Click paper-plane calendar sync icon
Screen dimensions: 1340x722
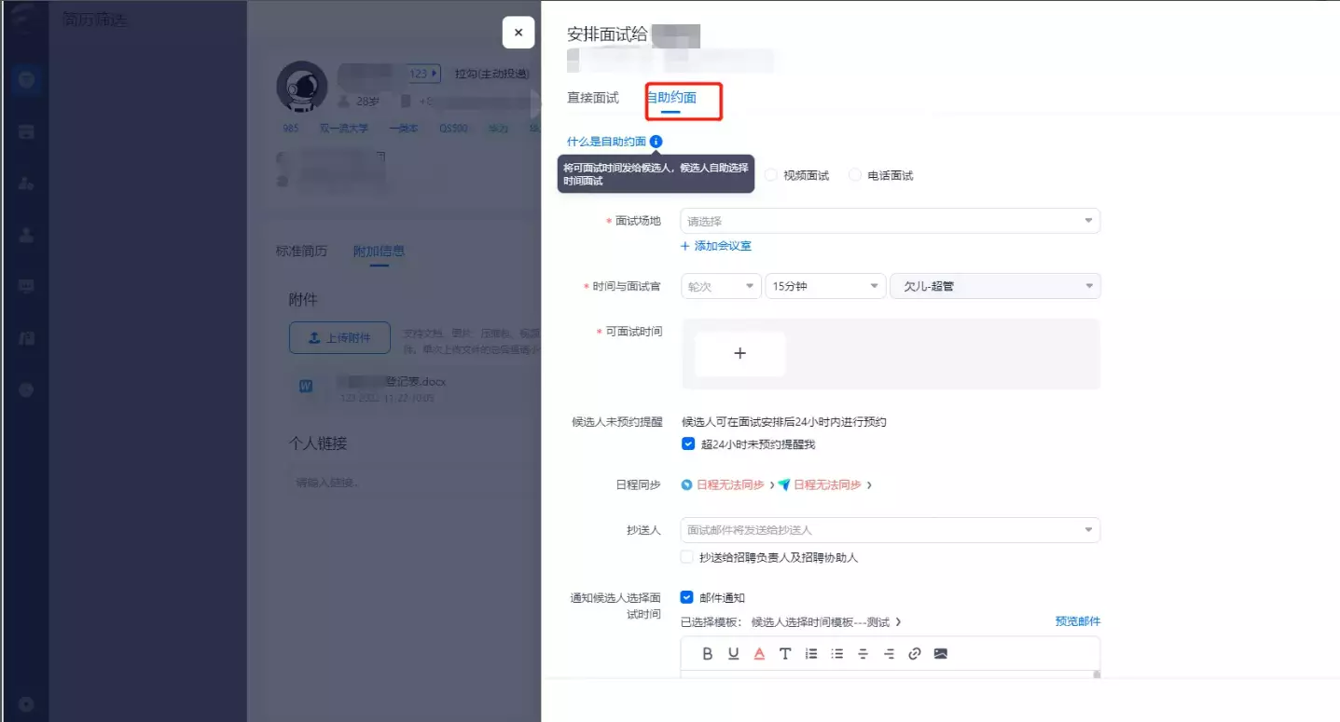(x=784, y=485)
